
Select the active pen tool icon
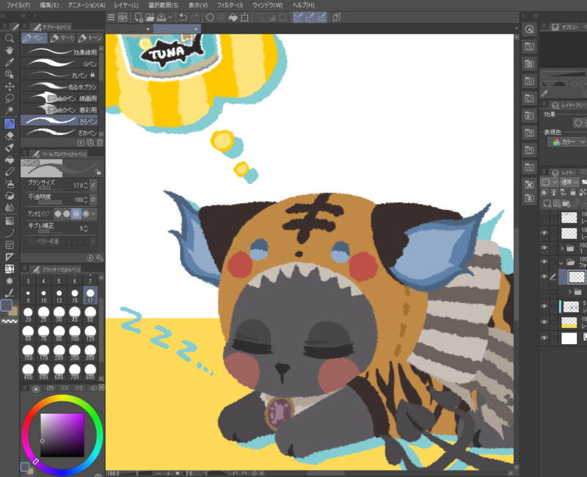click(x=10, y=123)
